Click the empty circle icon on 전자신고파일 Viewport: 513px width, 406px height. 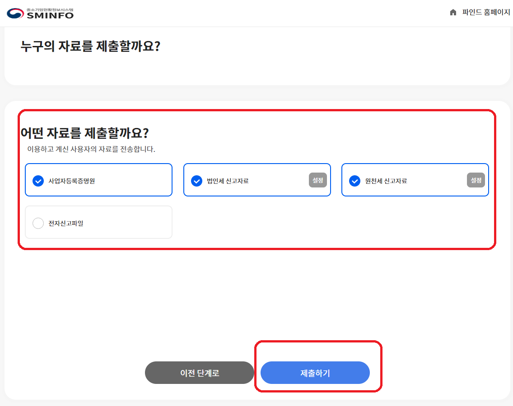[38, 222]
